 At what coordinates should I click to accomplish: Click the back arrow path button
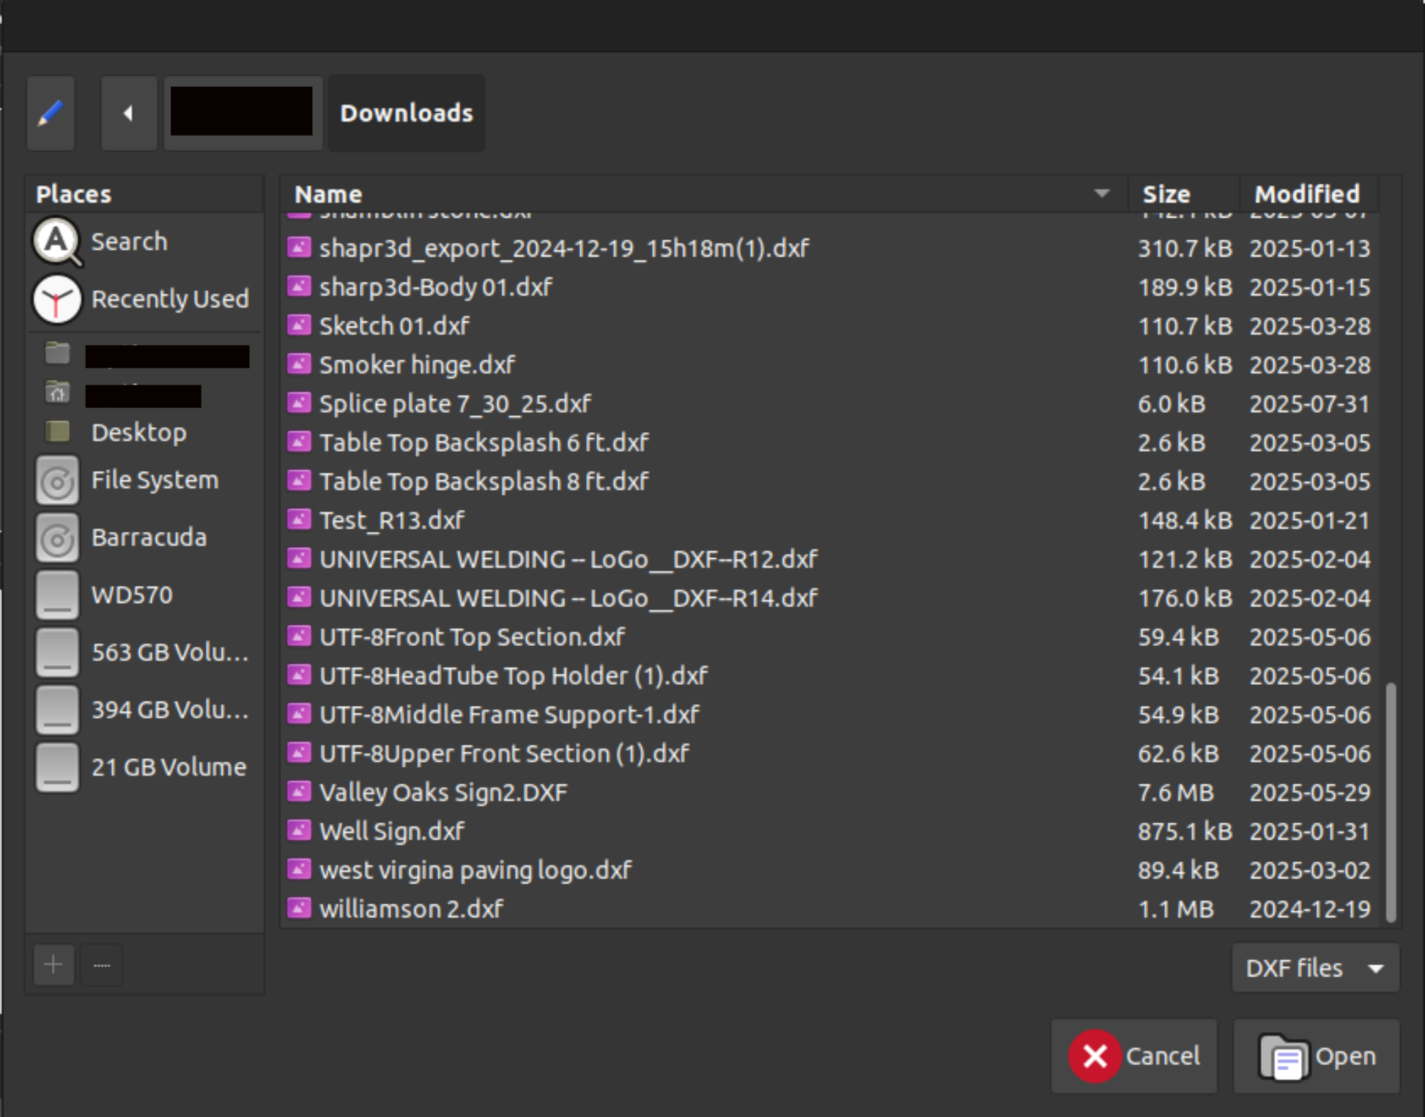tap(129, 113)
